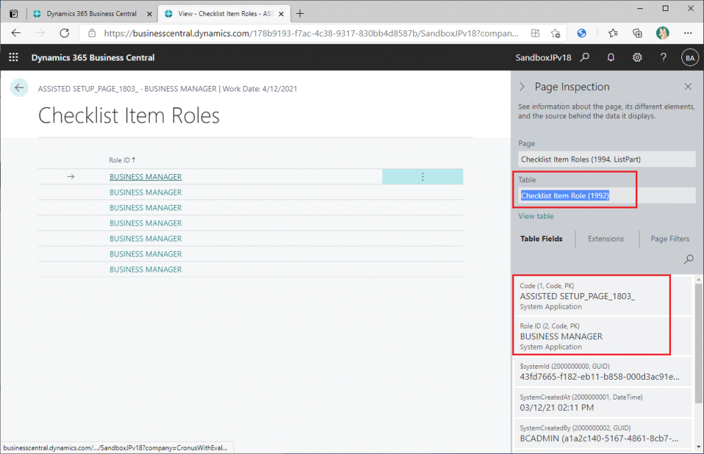Image resolution: width=704 pixels, height=454 pixels.
Task: Click the browser forward arrow
Action: pyautogui.click(x=41, y=33)
